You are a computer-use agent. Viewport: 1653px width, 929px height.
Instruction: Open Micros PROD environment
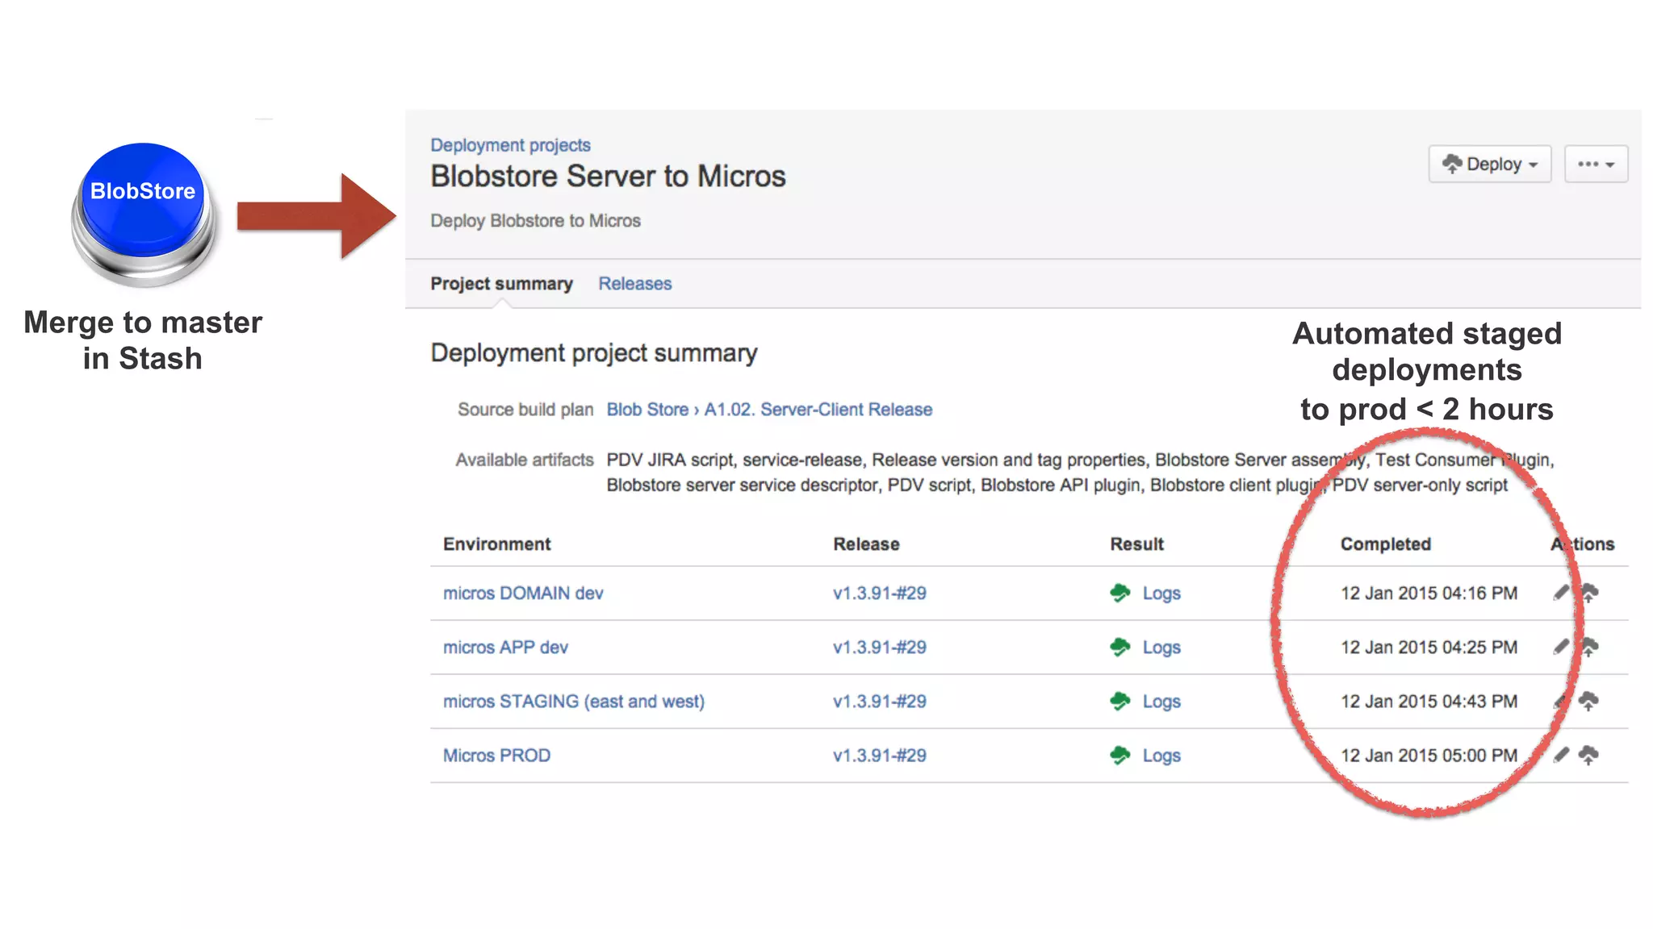click(496, 756)
